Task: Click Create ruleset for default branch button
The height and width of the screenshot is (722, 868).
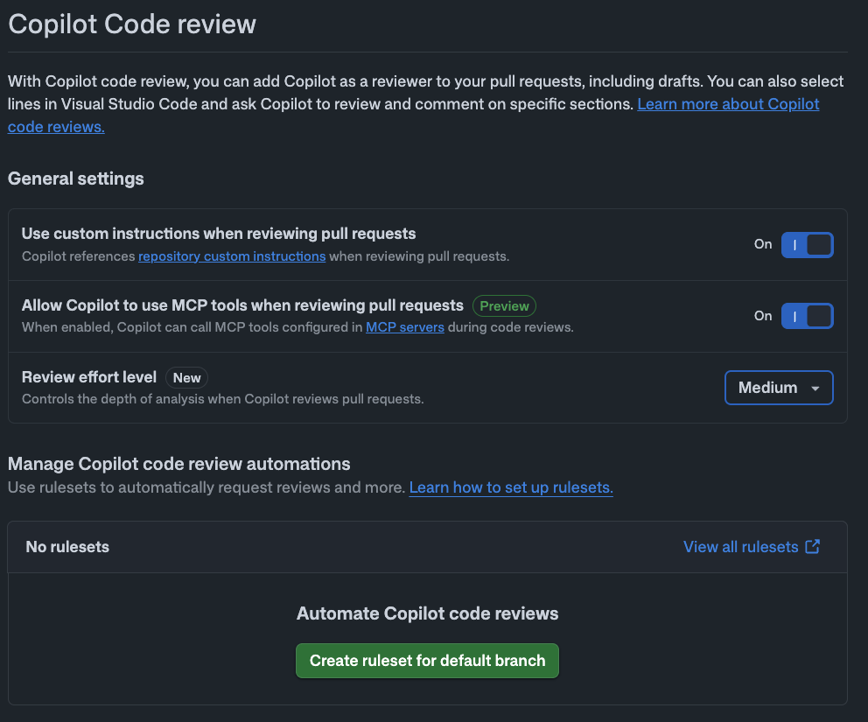Action: point(427,661)
